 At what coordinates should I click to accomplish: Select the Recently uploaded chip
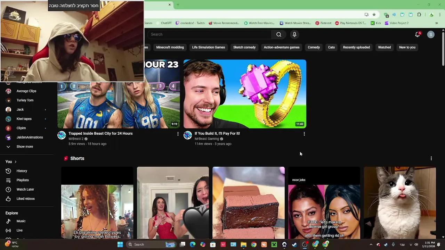point(356,47)
